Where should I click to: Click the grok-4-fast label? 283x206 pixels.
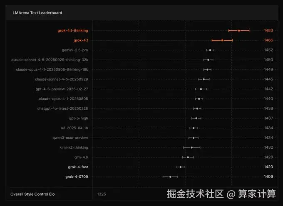(x=78, y=167)
